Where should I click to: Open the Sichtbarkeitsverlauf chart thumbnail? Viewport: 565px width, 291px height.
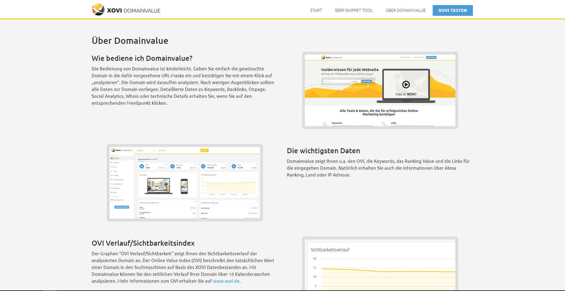[x=380, y=264]
